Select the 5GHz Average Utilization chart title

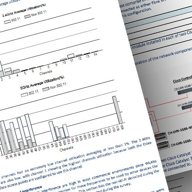[42, 82]
